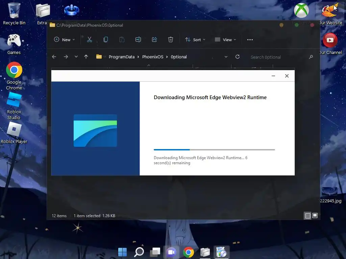This screenshot has height=259, width=346.
Task: Click the search magnifier icon in Explorer
Action: (x=311, y=57)
